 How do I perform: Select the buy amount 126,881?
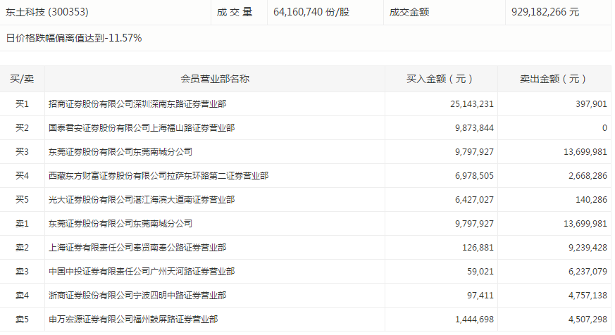pos(478,247)
